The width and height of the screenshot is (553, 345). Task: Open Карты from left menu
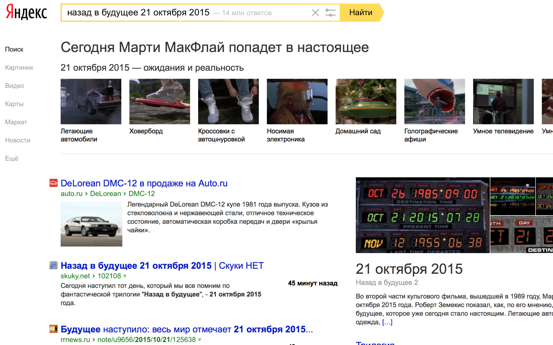tap(14, 104)
